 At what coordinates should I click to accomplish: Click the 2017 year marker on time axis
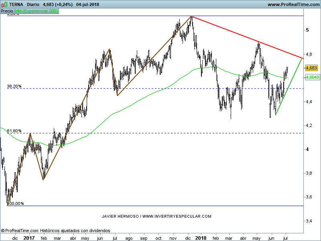point(29,238)
